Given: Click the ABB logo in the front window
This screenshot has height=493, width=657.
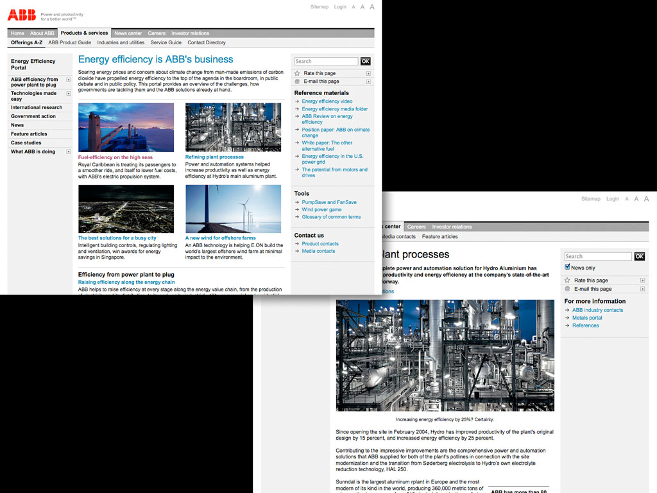Looking at the screenshot, I should (22, 15).
